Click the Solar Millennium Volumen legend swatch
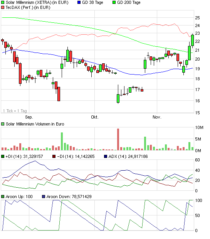 tap(3, 124)
